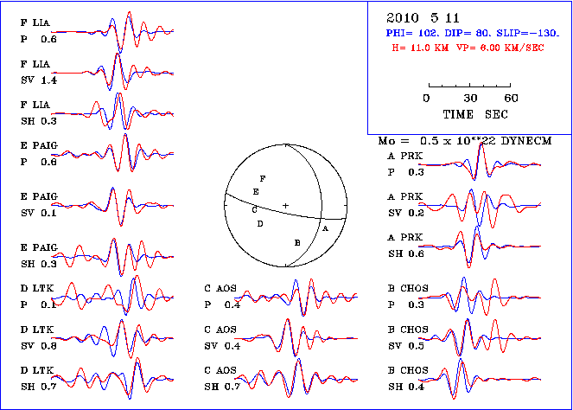
Task: Select the center plus mark of the focal sphere
Action: click(285, 205)
